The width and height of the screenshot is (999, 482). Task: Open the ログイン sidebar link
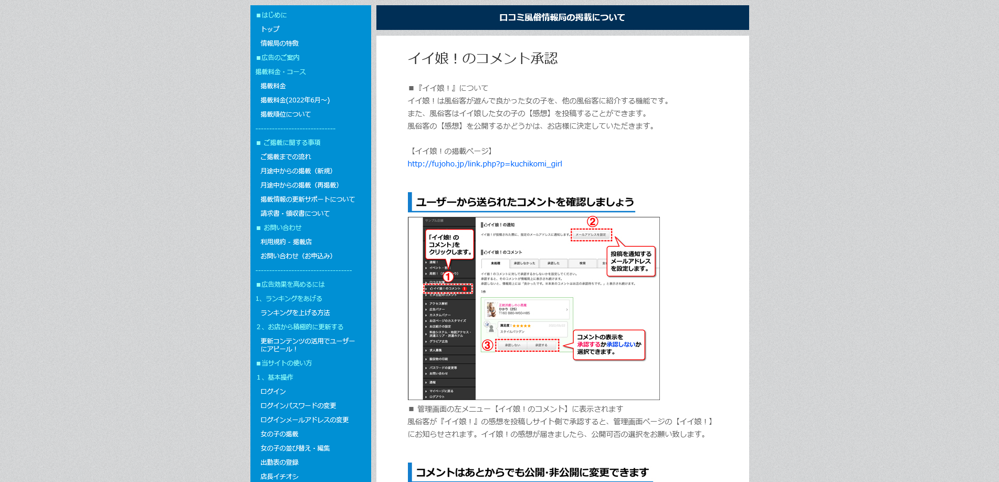tap(273, 391)
